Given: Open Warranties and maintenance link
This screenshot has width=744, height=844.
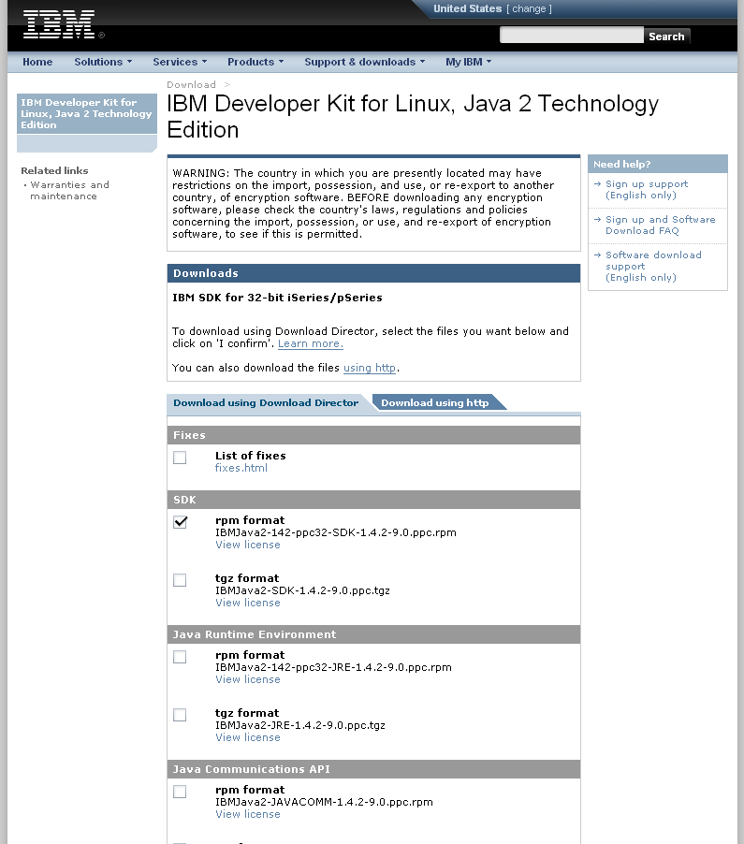Looking at the screenshot, I should click(70, 191).
